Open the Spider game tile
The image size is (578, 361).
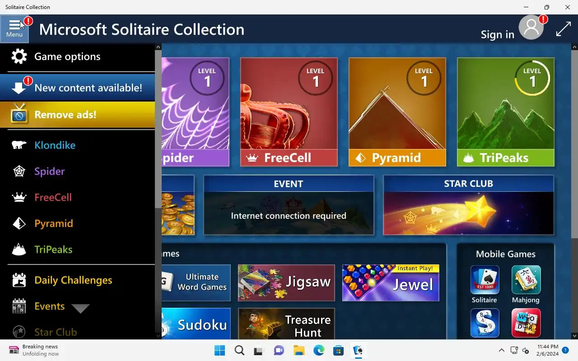tap(196, 112)
